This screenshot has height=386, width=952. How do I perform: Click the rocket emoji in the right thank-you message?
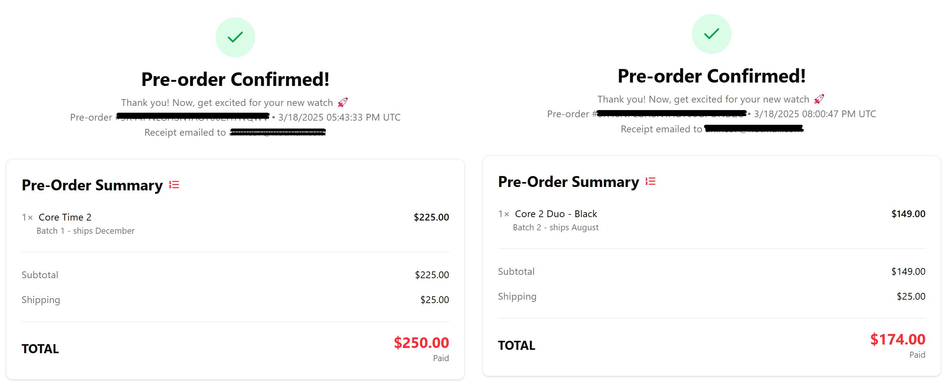click(818, 99)
